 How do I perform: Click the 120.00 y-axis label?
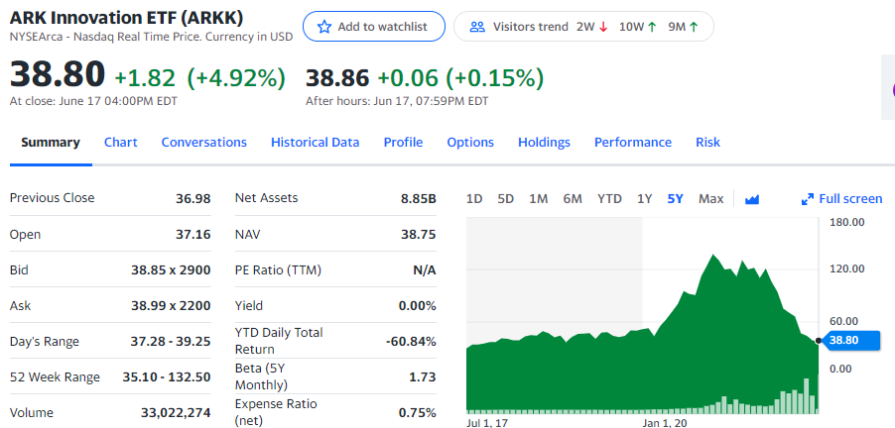click(846, 268)
